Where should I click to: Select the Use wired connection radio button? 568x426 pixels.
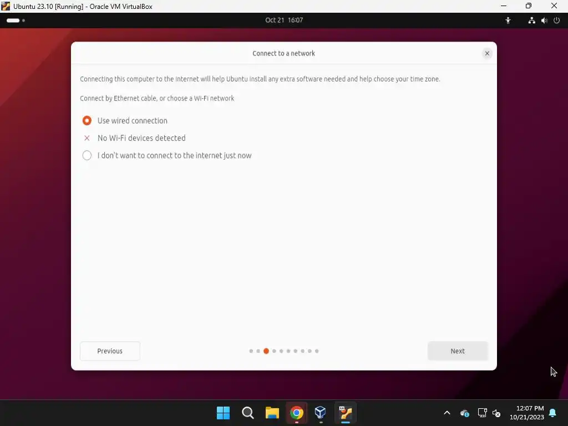(87, 120)
